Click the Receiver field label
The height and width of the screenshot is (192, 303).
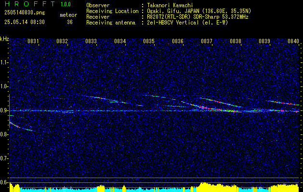(x=98, y=17)
